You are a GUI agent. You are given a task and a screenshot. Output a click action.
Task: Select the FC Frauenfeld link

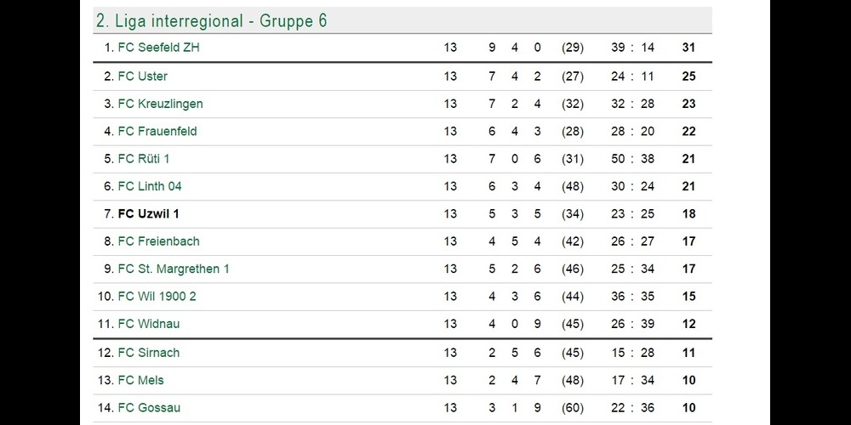[x=157, y=131]
